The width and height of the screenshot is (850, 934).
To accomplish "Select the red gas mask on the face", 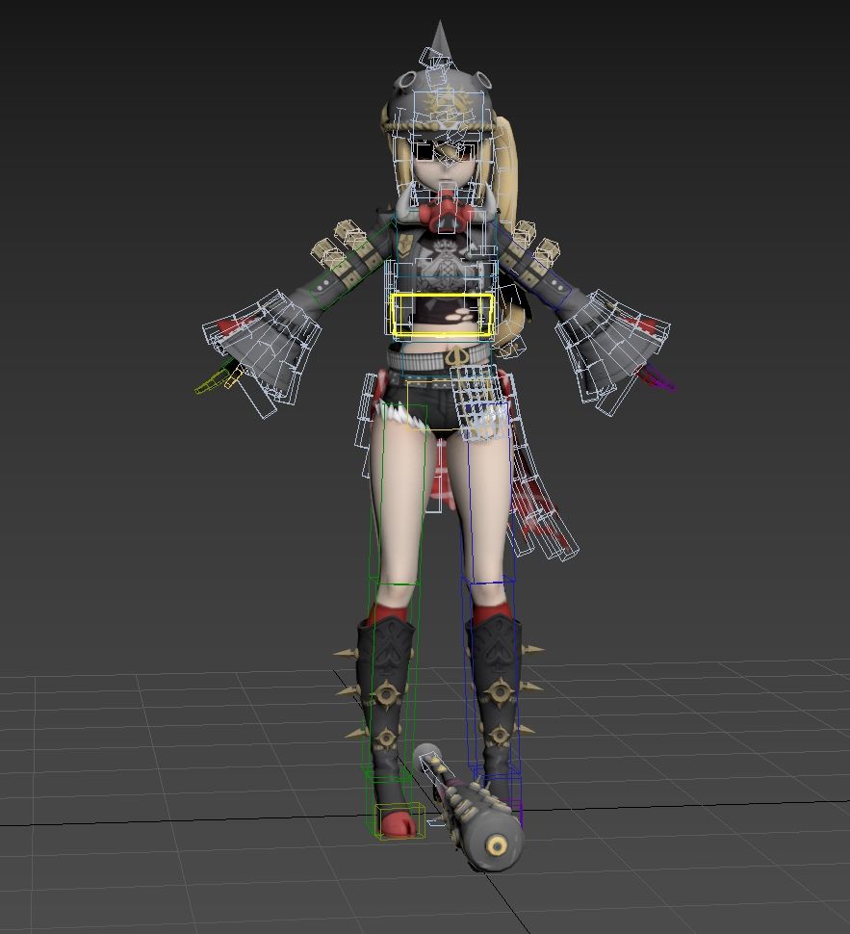I will pyautogui.click(x=445, y=213).
